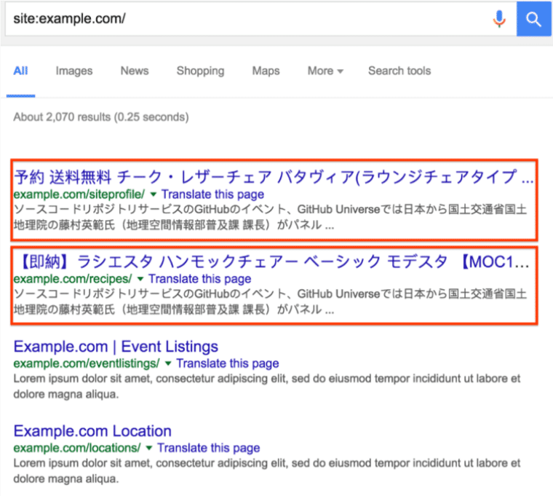Click the microphone voice search icon
553x496 pixels.
498,19
